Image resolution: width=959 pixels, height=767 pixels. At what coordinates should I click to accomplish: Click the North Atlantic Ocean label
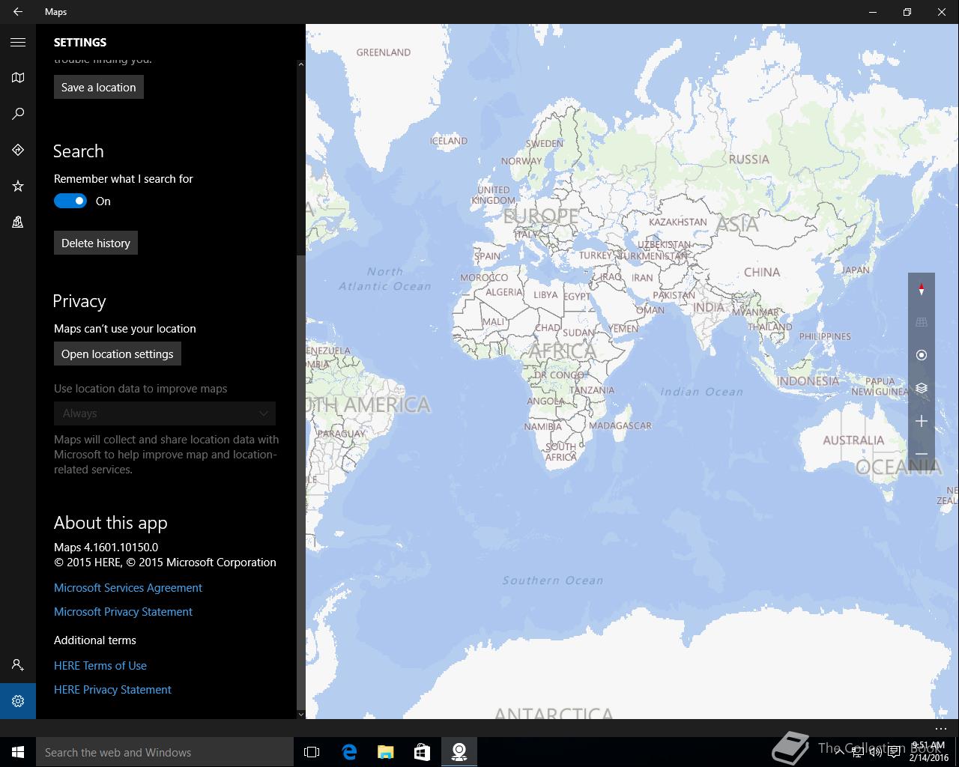click(385, 279)
